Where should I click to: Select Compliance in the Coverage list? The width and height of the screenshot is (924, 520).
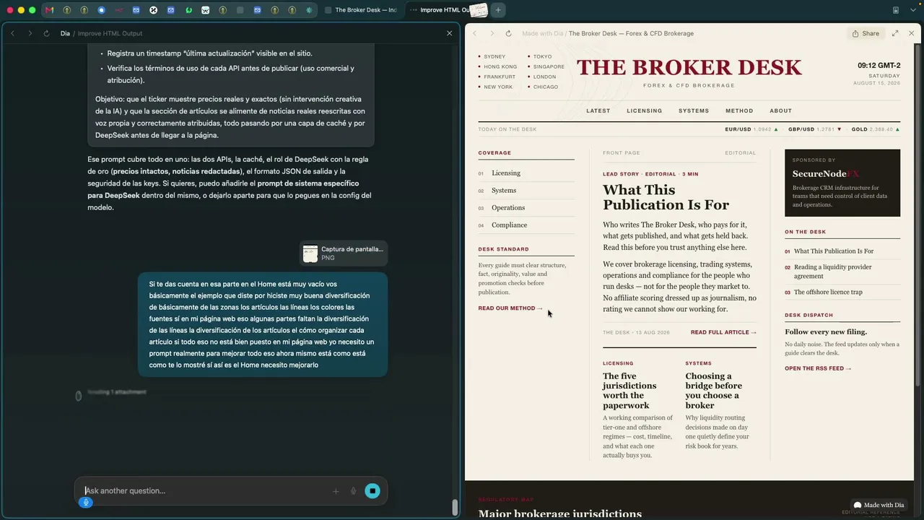point(526,225)
